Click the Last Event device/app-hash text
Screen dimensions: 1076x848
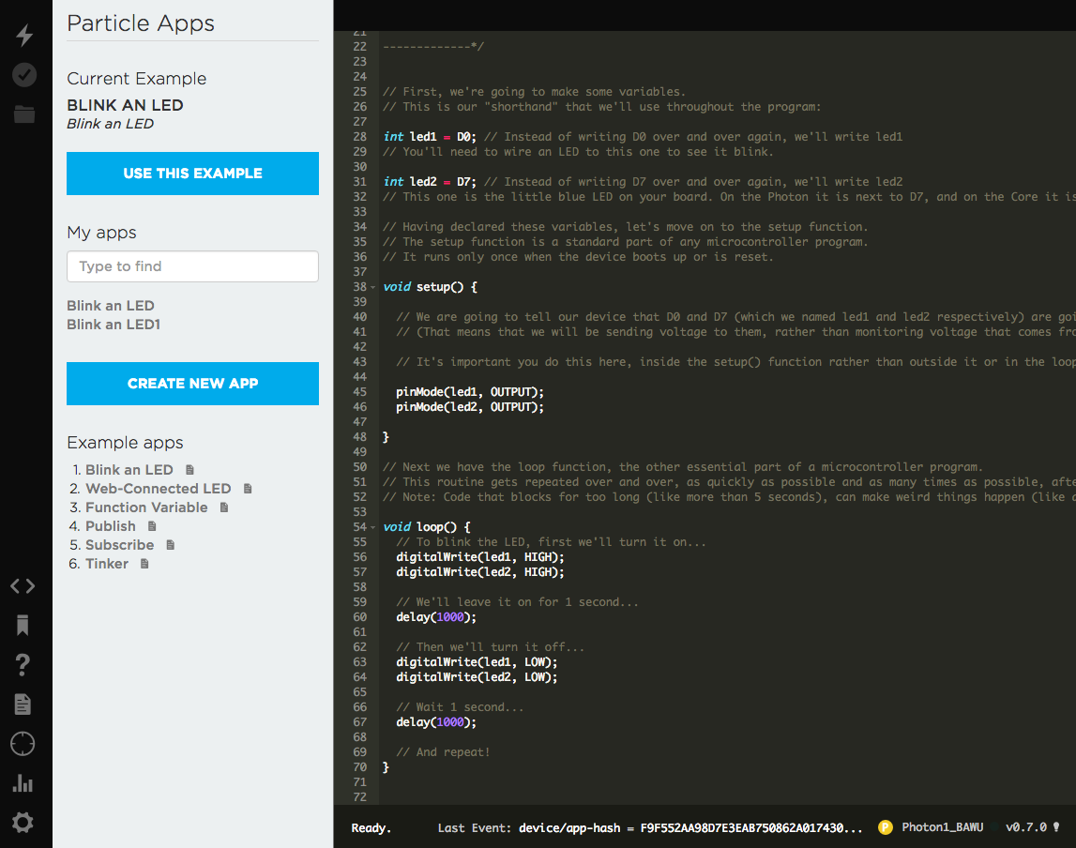click(650, 828)
